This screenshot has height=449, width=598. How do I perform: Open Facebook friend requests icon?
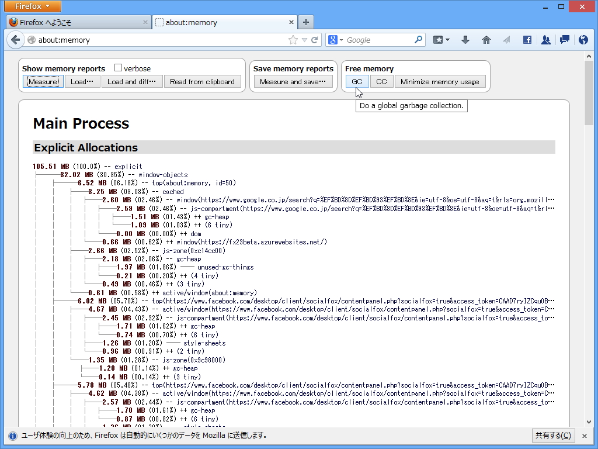coord(546,40)
